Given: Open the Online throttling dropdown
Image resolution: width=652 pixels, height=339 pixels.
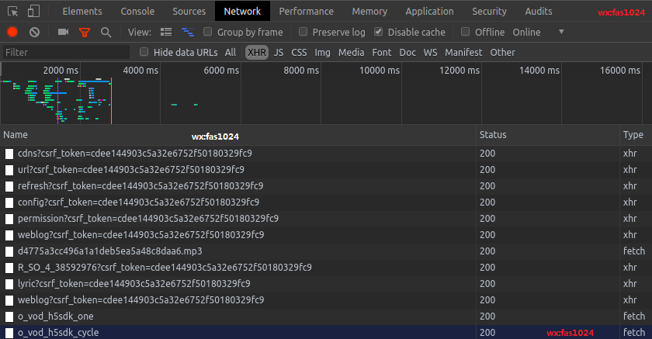Looking at the screenshot, I should click(539, 32).
